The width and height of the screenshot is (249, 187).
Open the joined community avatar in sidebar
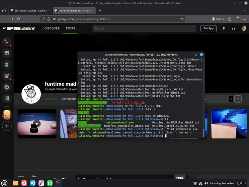tap(7, 114)
